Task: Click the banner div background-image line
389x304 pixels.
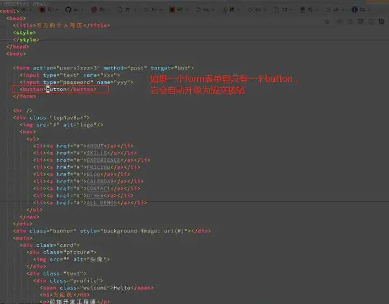Action: pyautogui.click(x=112, y=231)
